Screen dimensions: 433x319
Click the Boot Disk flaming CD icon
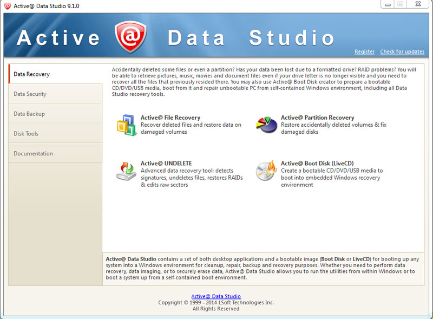[x=266, y=171]
